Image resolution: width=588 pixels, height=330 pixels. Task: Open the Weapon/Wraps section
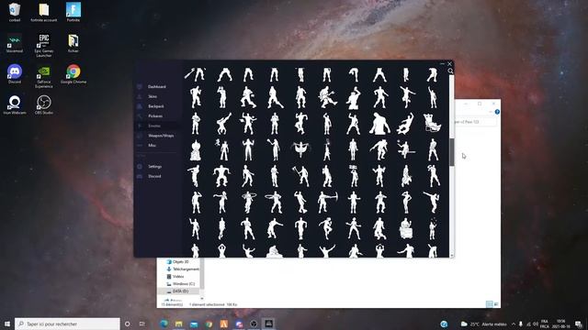point(161,136)
